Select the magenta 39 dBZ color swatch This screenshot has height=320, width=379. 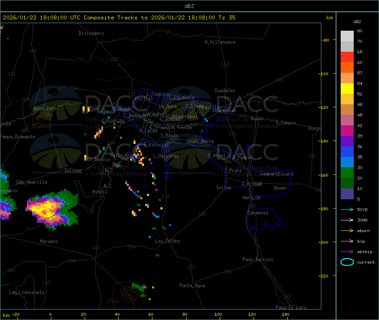pyautogui.click(x=347, y=130)
